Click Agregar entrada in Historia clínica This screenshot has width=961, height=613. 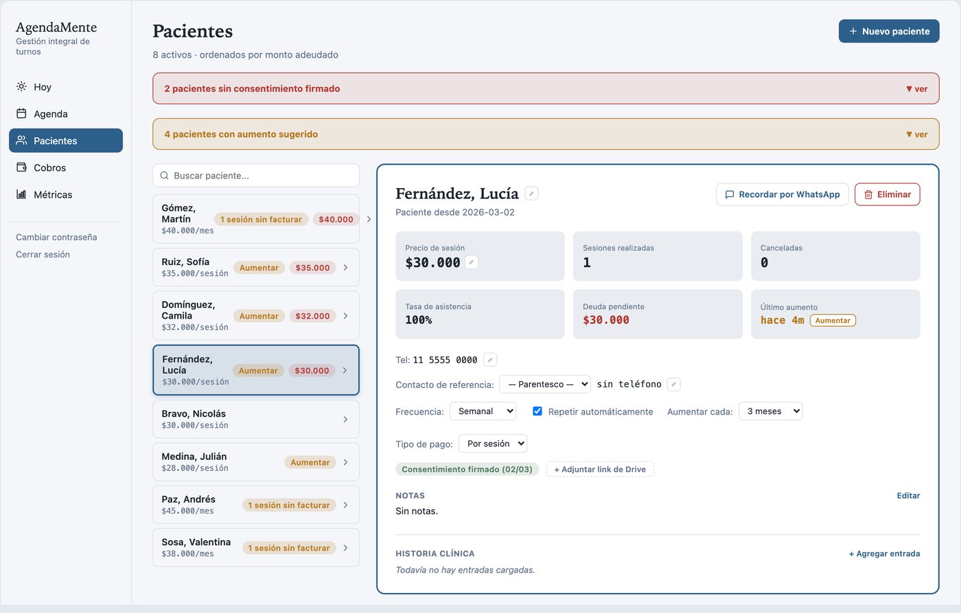pyautogui.click(x=884, y=553)
